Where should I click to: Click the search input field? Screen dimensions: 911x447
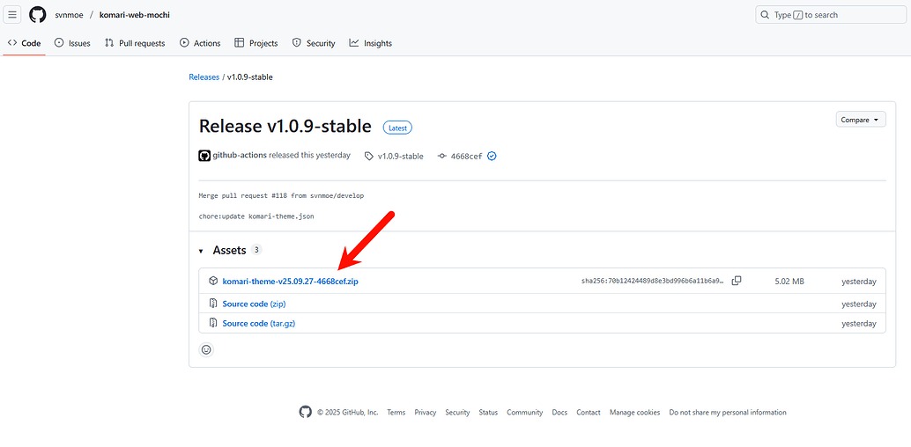click(830, 15)
